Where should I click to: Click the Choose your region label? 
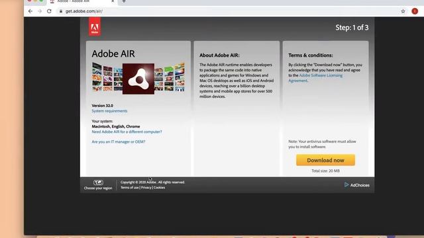coord(98,188)
